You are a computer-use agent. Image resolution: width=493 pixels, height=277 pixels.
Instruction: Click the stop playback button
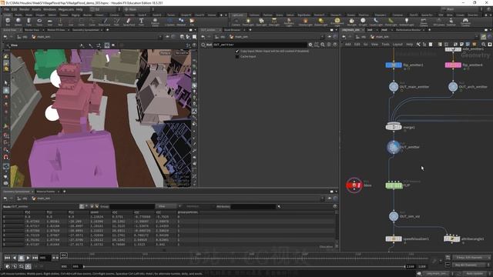point(21,258)
